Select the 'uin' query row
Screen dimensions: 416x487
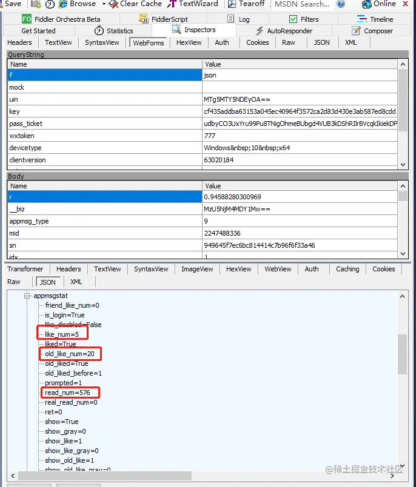click(203, 99)
